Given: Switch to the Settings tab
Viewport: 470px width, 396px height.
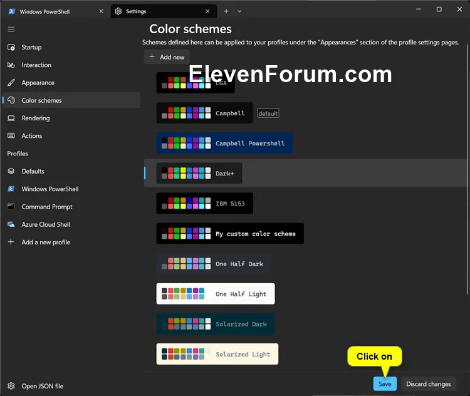Looking at the screenshot, I should (x=164, y=11).
